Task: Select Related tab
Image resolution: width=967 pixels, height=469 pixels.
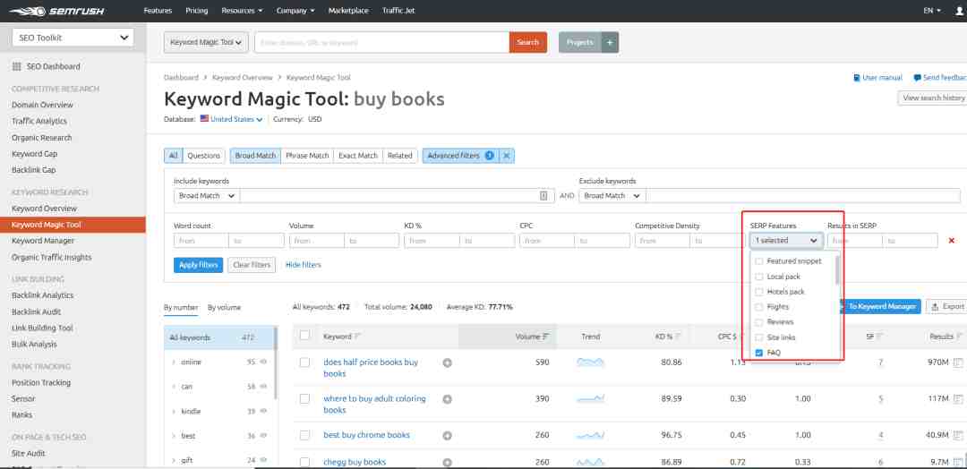Action: (x=399, y=156)
